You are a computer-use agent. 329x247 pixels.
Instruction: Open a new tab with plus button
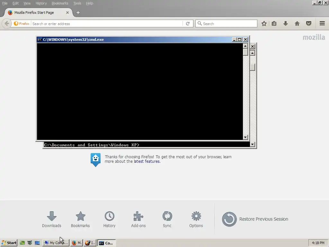click(x=78, y=13)
